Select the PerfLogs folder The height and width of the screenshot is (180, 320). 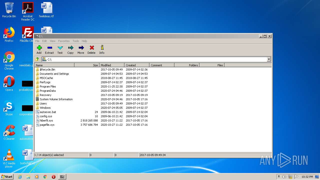[45, 82]
